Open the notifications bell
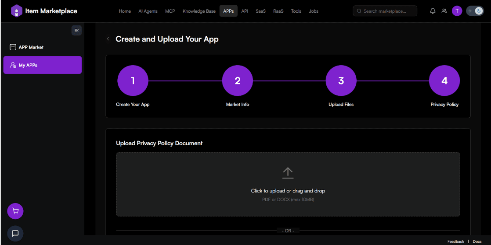 433,11
